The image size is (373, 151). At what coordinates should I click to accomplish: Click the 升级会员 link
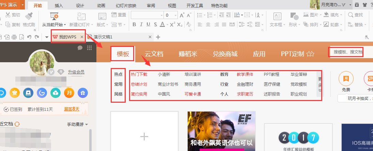click(x=76, y=72)
